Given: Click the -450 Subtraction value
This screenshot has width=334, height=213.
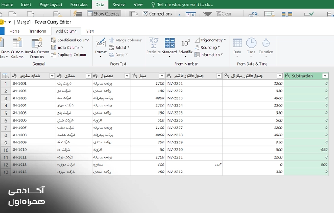Looking at the screenshot, I should click(323, 150).
